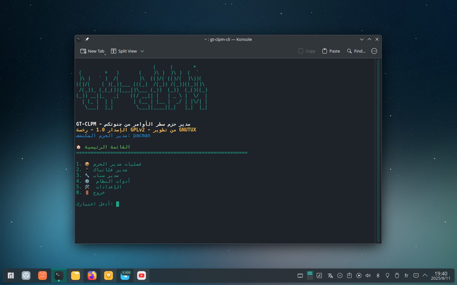Open Find in the Konsole toolbar
The height and width of the screenshot is (285, 457).
(x=356, y=51)
